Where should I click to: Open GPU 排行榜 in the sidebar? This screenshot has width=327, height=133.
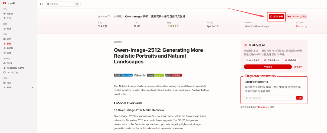pos(12,72)
